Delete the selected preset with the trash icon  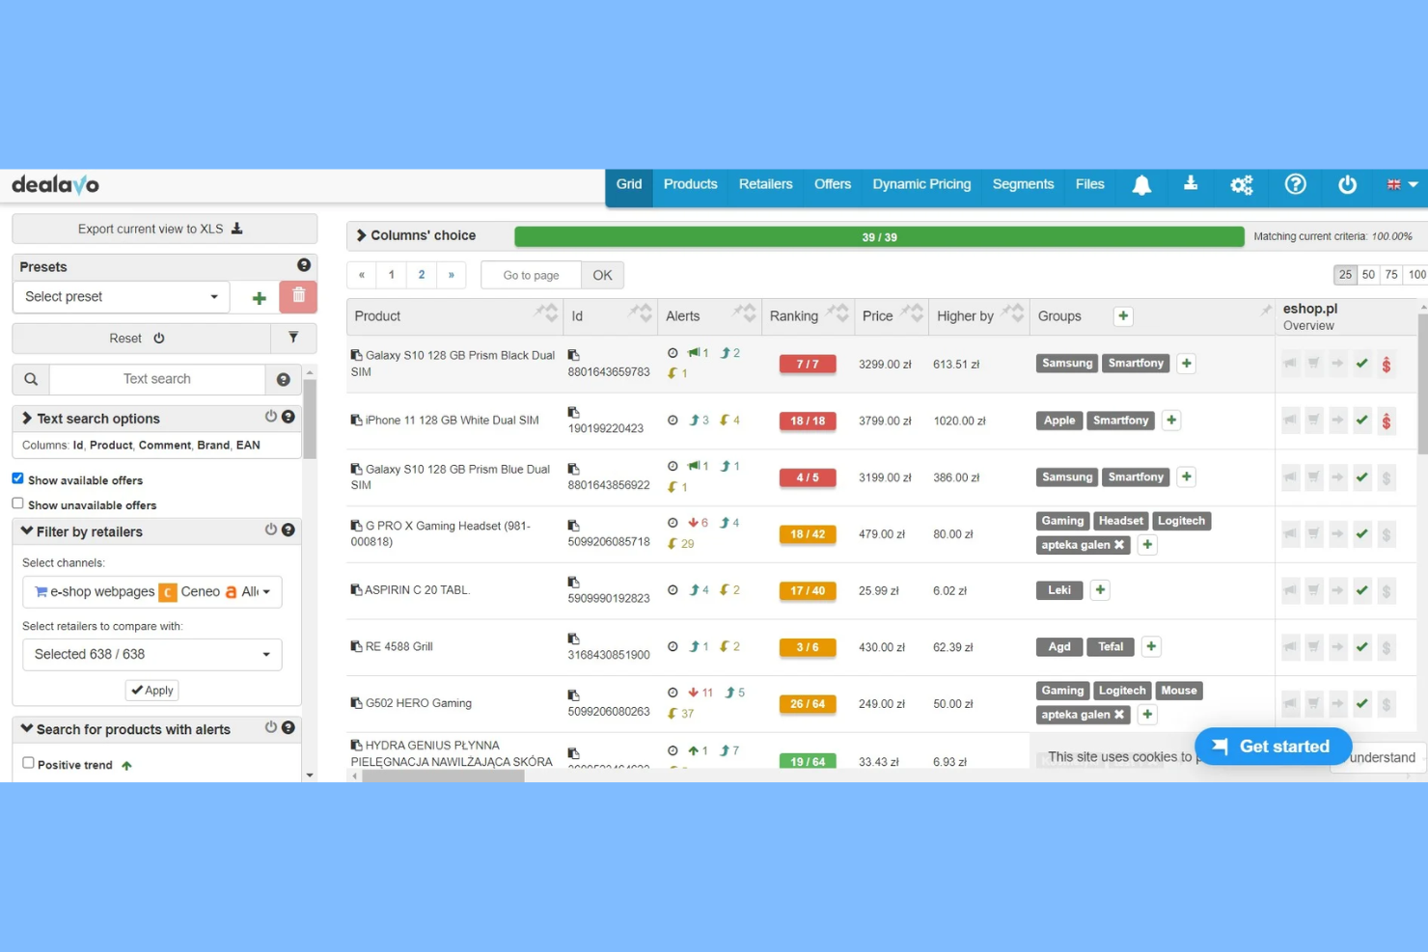click(x=298, y=296)
